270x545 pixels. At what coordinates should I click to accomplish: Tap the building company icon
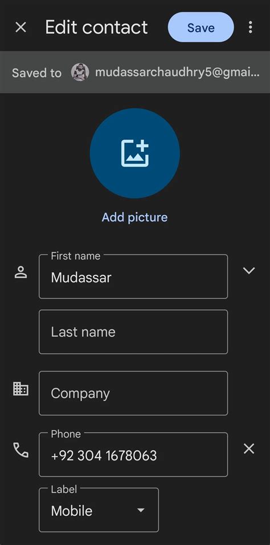click(x=21, y=389)
